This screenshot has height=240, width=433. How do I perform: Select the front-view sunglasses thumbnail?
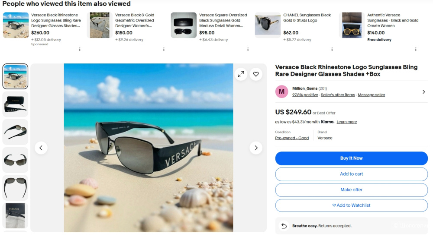15,160
